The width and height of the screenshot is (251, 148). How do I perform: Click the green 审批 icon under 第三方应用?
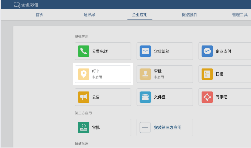coord(84,127)
